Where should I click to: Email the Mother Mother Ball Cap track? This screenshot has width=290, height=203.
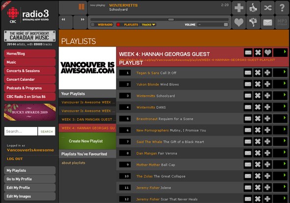pos(248,164)
